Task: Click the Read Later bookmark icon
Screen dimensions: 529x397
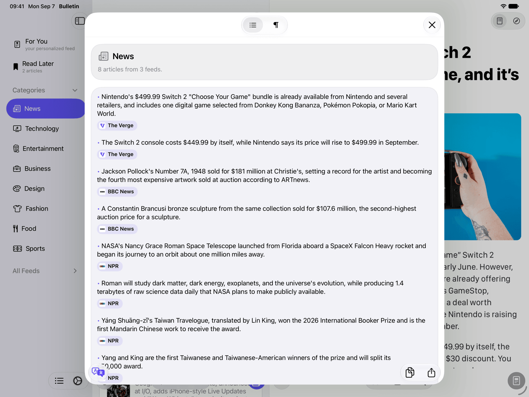Action: click(x=16, y=67)
